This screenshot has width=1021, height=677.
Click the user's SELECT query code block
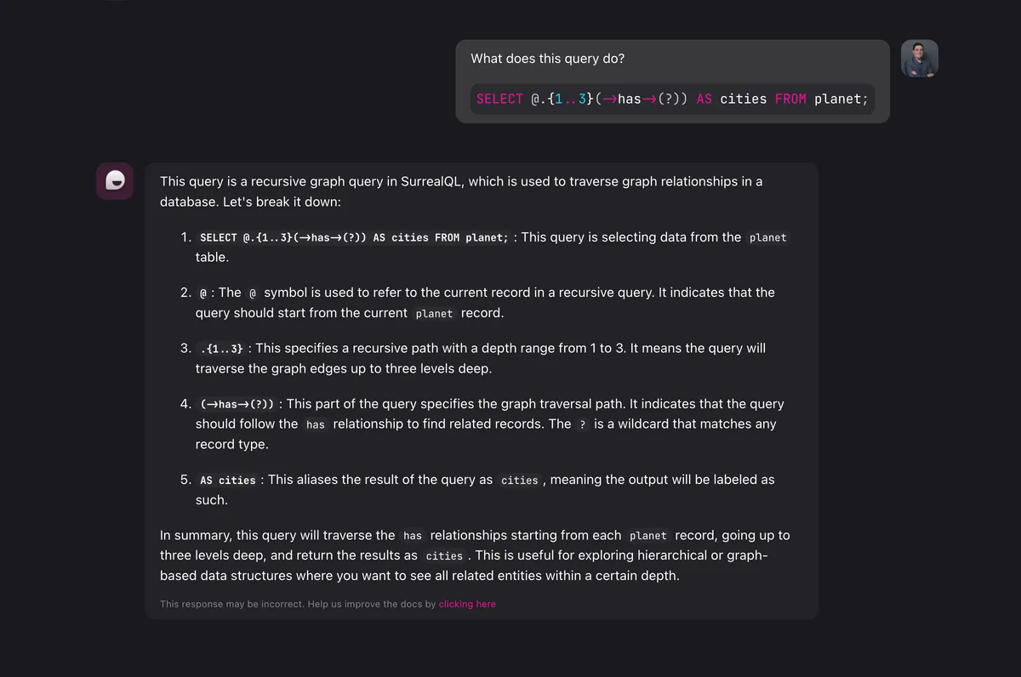(x=672, y=99)
